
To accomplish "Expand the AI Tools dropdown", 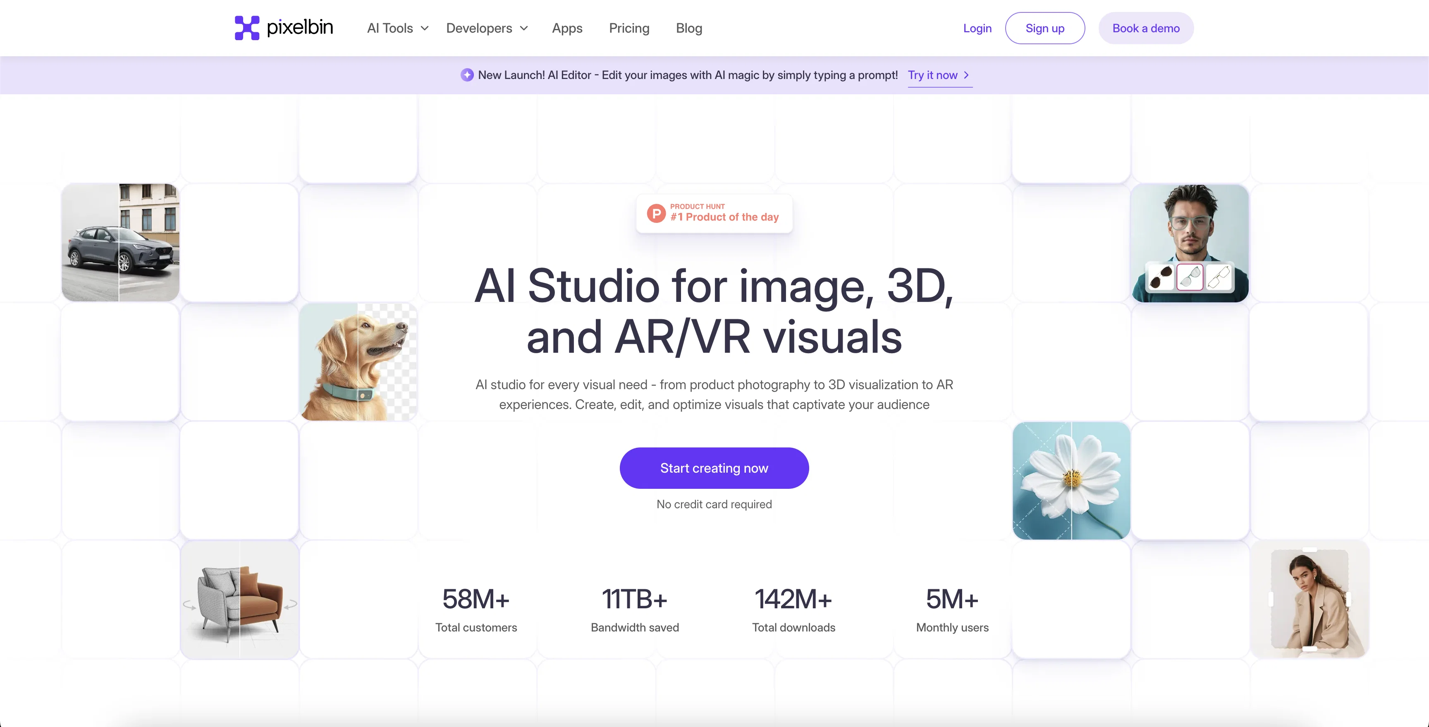I will 398,28.
